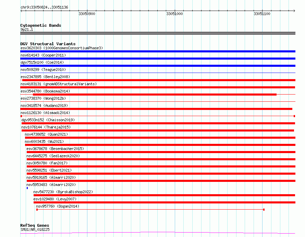Select esv3544780 (Boomsma2014) label
The height and width of the screenshot is (237, 305).
[45, 91]
